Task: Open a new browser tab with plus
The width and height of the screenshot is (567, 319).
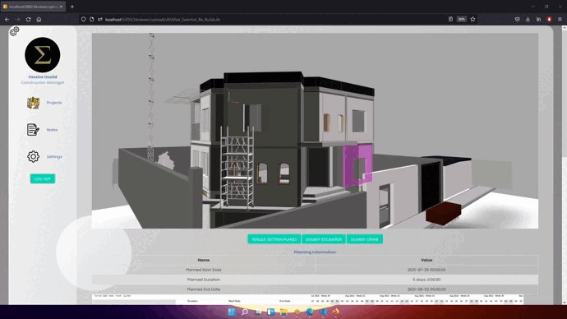Action: [x=72, y=7]
